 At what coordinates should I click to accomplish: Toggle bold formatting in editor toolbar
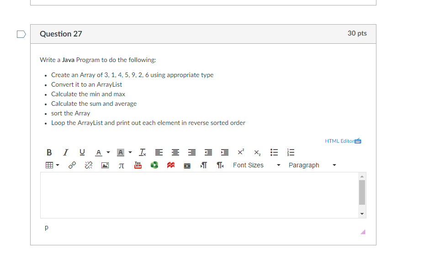49,152
